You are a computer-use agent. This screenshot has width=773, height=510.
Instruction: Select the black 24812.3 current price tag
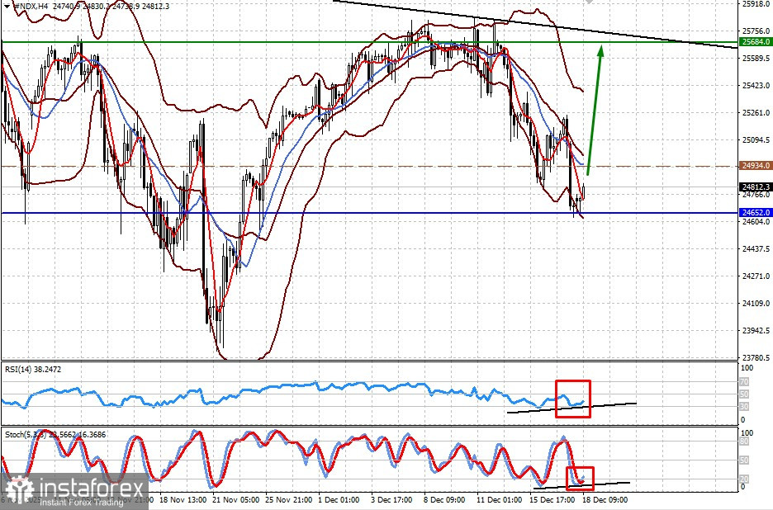756,187
